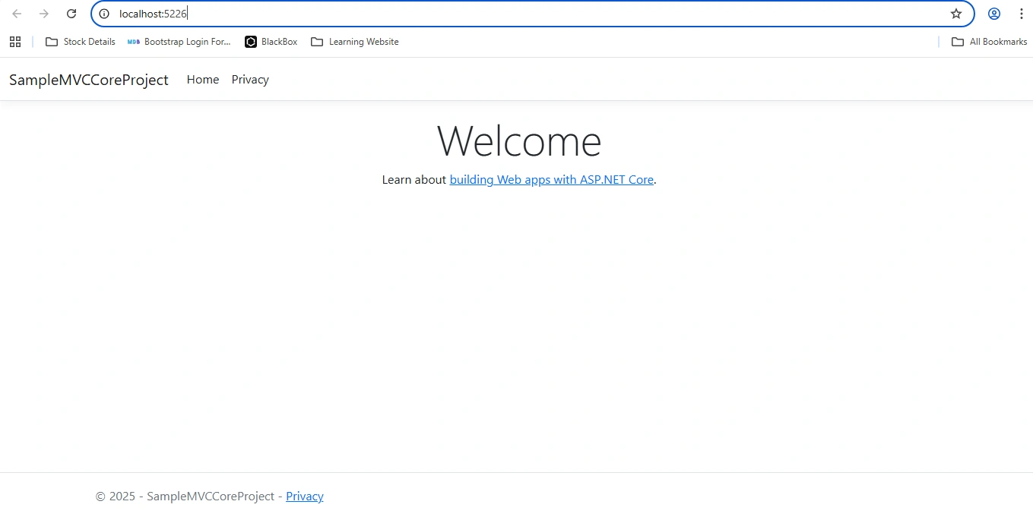Open the BlackBox bookmark
The image size is (1033, 517).
click(271, 42)
